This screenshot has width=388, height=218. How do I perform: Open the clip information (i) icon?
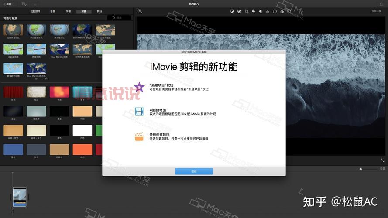pyautogui.click(x=289, y=11)
